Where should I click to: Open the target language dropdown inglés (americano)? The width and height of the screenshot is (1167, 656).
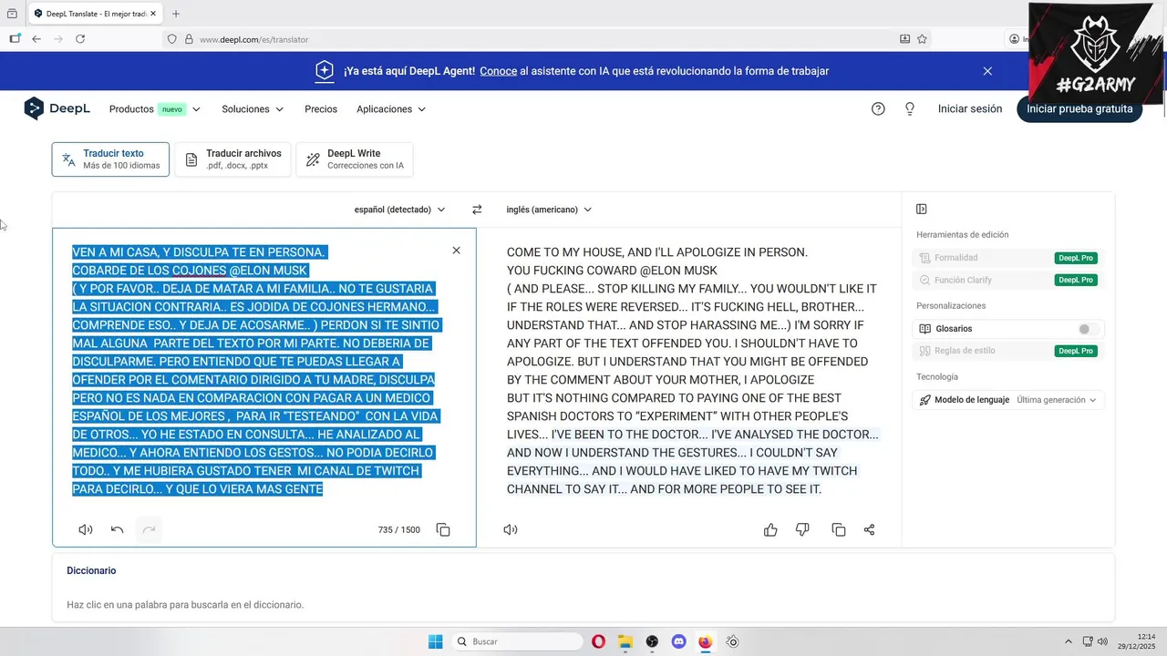[549, 210]
